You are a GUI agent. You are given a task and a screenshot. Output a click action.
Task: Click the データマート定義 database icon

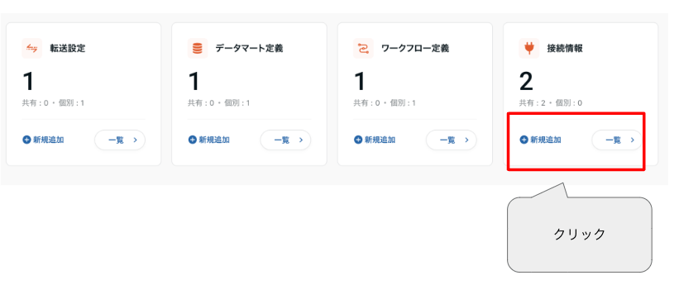(198, 48)
